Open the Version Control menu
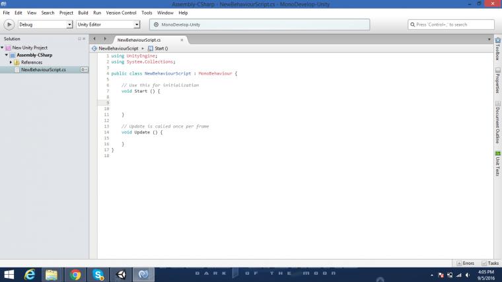 [x=121, y=13]
